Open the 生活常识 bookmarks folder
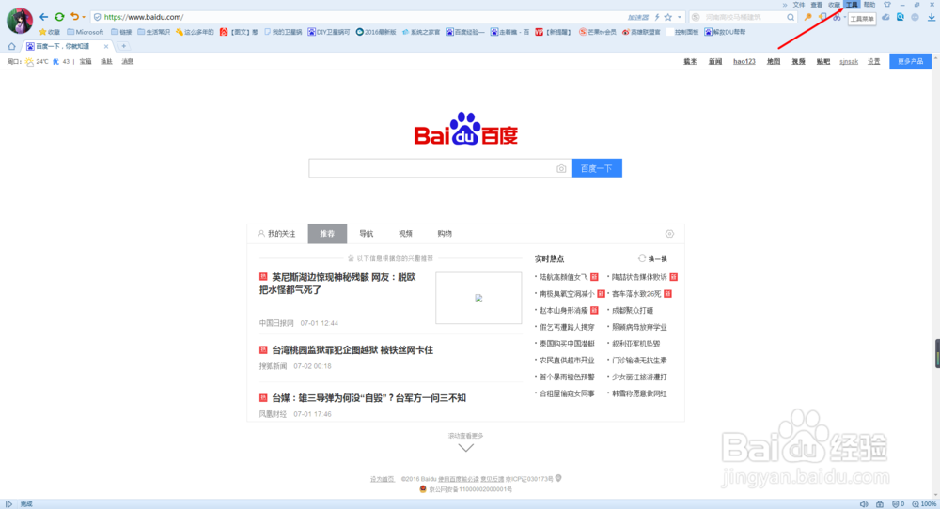The height and width of the screenshot is (509, 940). tap(153, 32)
